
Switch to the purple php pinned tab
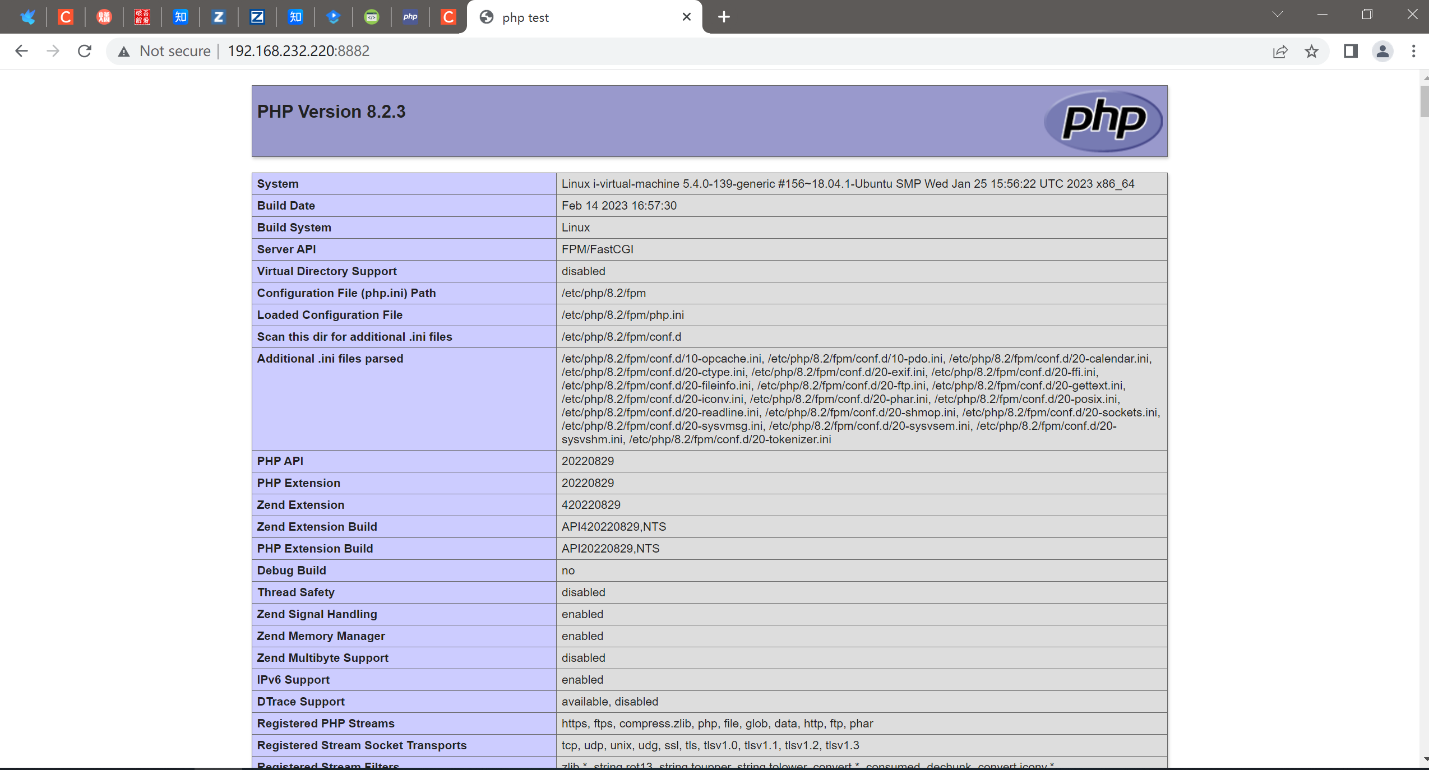(410, 17)
